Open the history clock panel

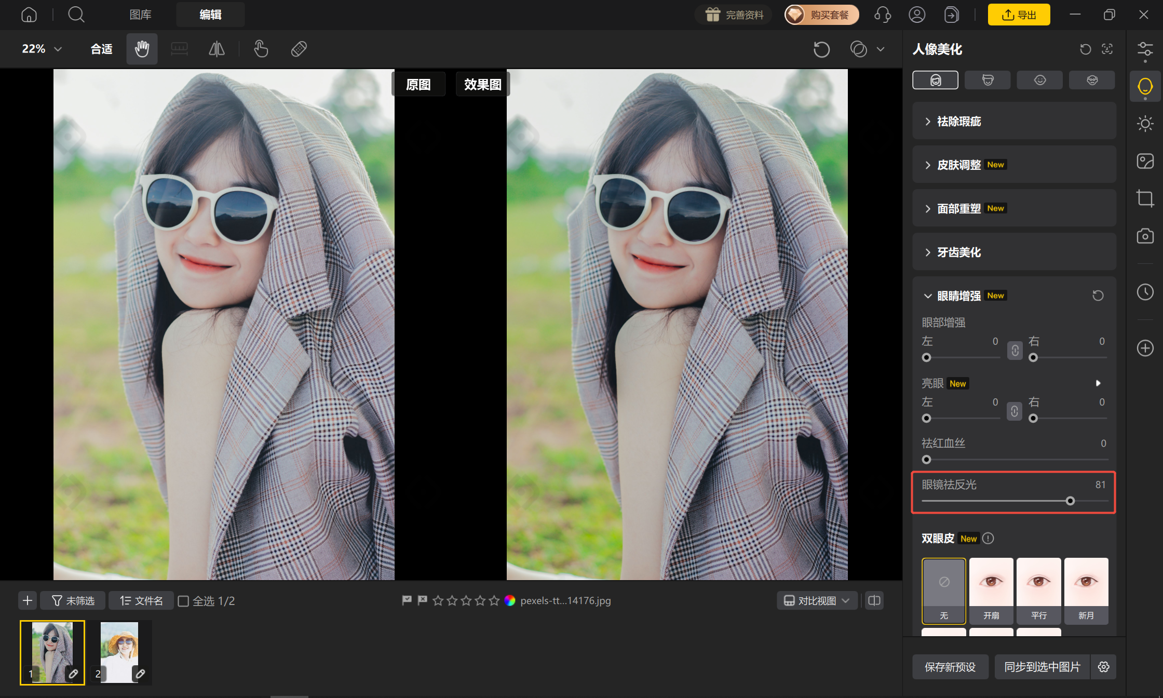tap(1145, 292)
